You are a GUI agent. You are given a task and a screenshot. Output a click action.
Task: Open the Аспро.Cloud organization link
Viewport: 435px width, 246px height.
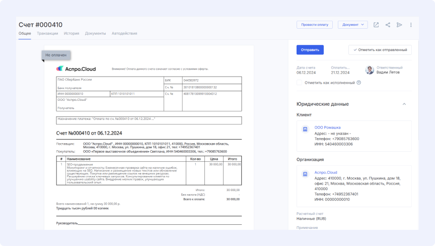pyautogui.click(x=326, y=172)
